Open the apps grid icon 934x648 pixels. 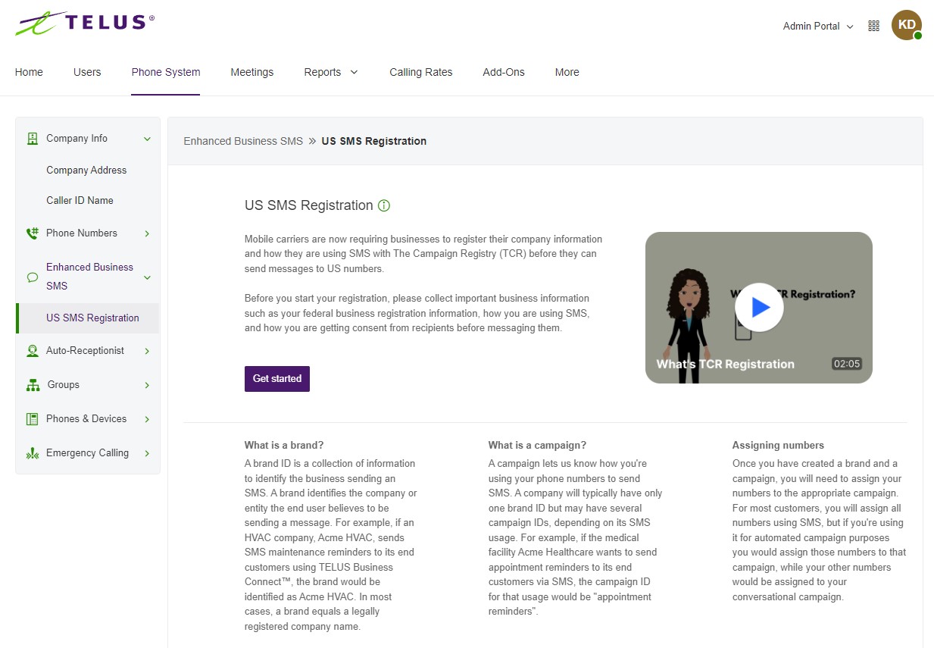click(x=874, y=26)
